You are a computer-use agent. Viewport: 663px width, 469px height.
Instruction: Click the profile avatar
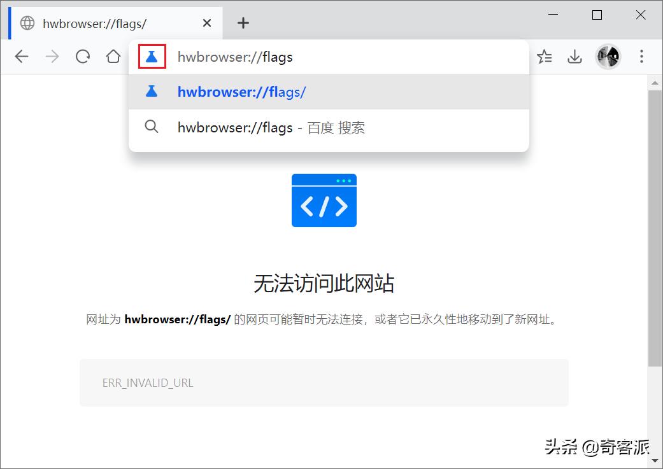point(608,57)
